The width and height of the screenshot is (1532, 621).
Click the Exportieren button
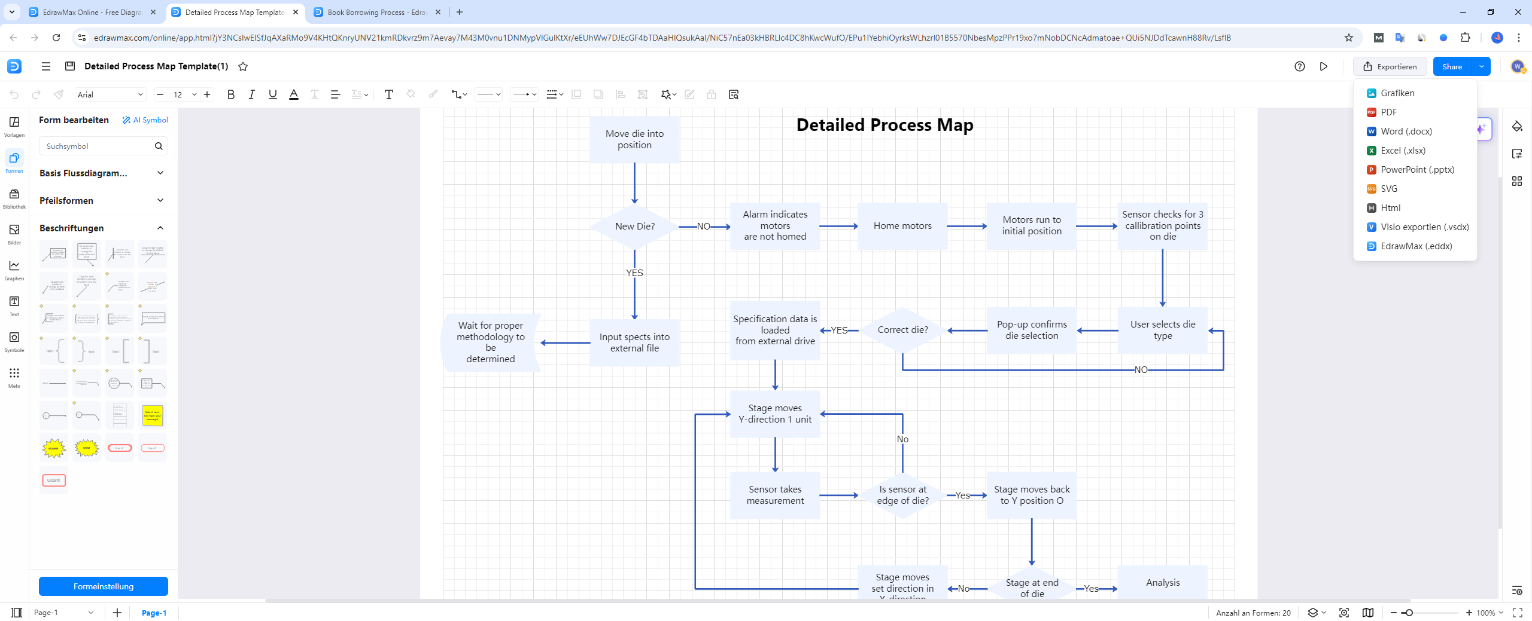tap(1390, 66)
